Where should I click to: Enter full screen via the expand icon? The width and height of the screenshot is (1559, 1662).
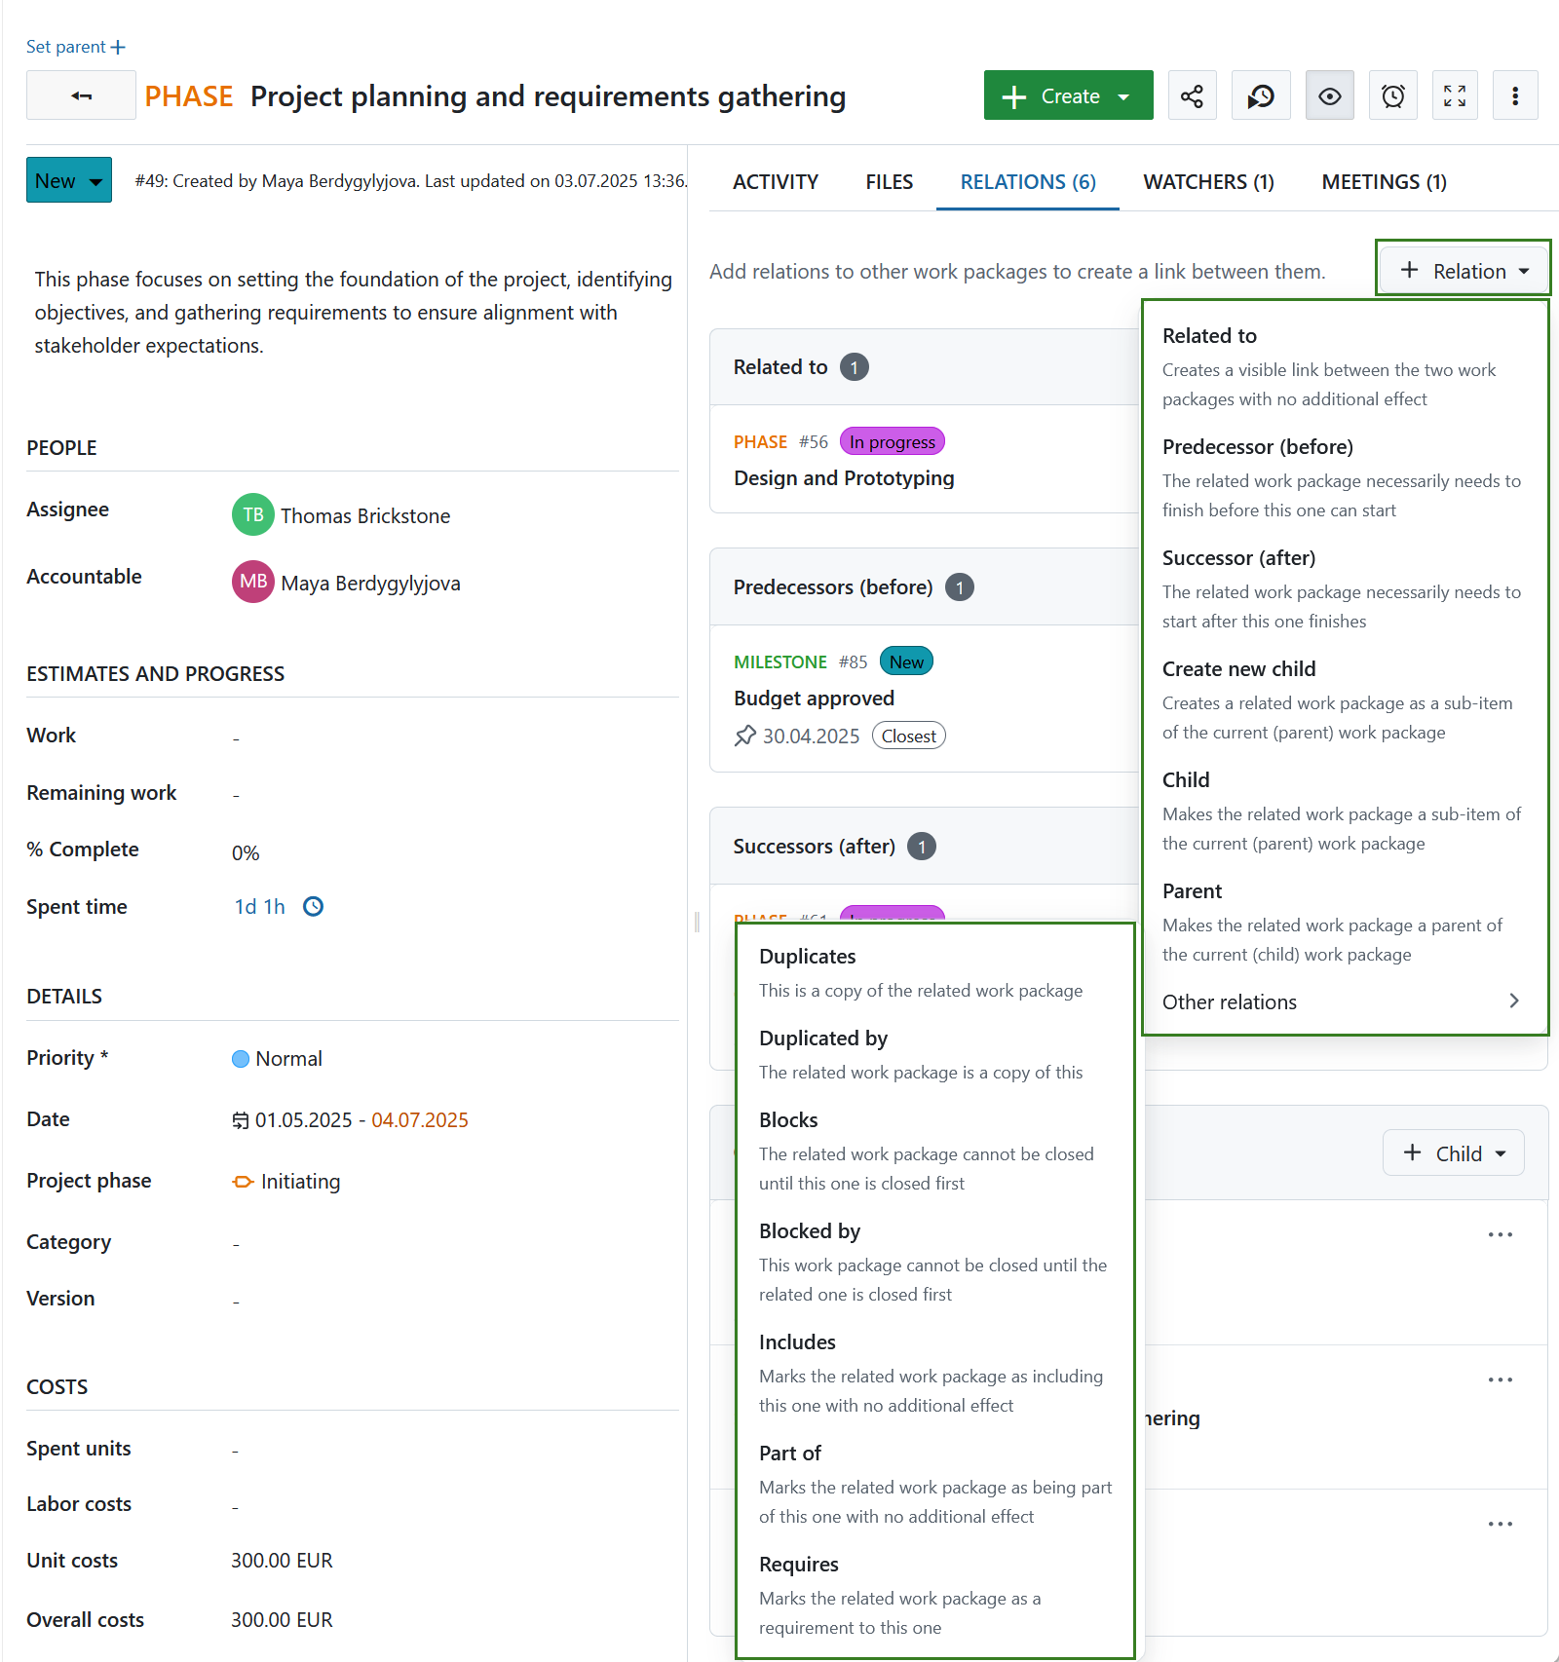1455,95
